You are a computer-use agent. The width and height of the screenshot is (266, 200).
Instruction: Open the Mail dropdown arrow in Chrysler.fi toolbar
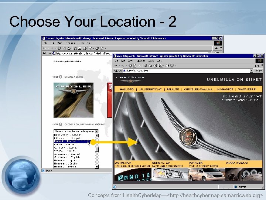164,66
